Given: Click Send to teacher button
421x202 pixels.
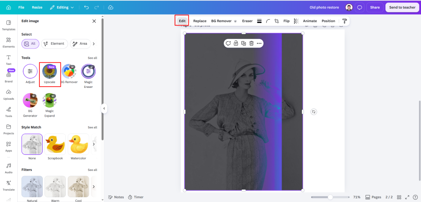Looking at the screenshot, I should click(x=402, y=7).
